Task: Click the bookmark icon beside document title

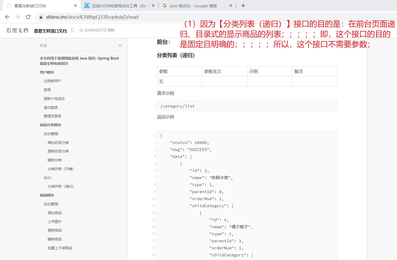Action: [x=72, y=30]
